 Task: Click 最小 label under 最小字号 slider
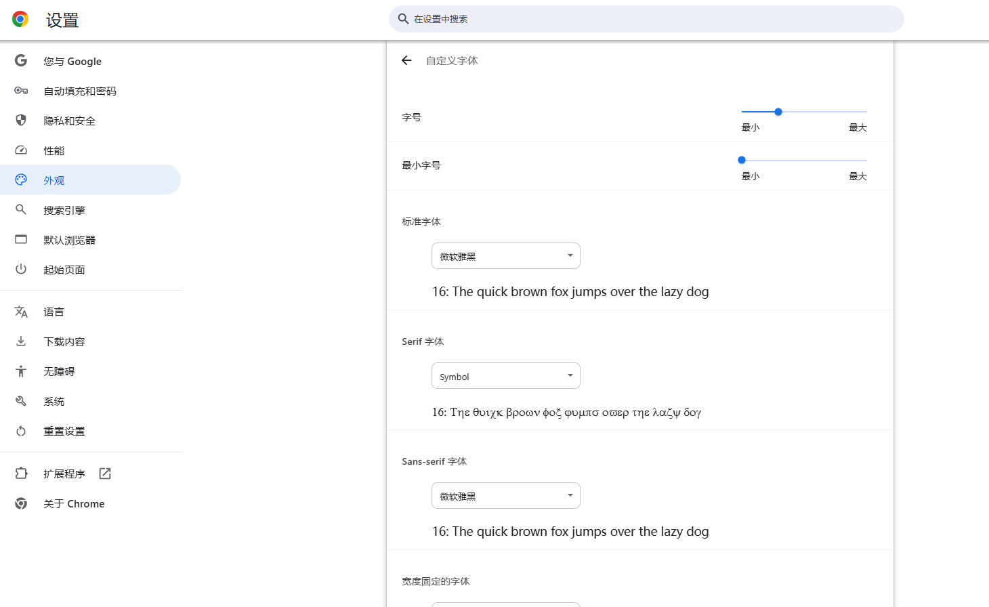(x=751, y=176)
